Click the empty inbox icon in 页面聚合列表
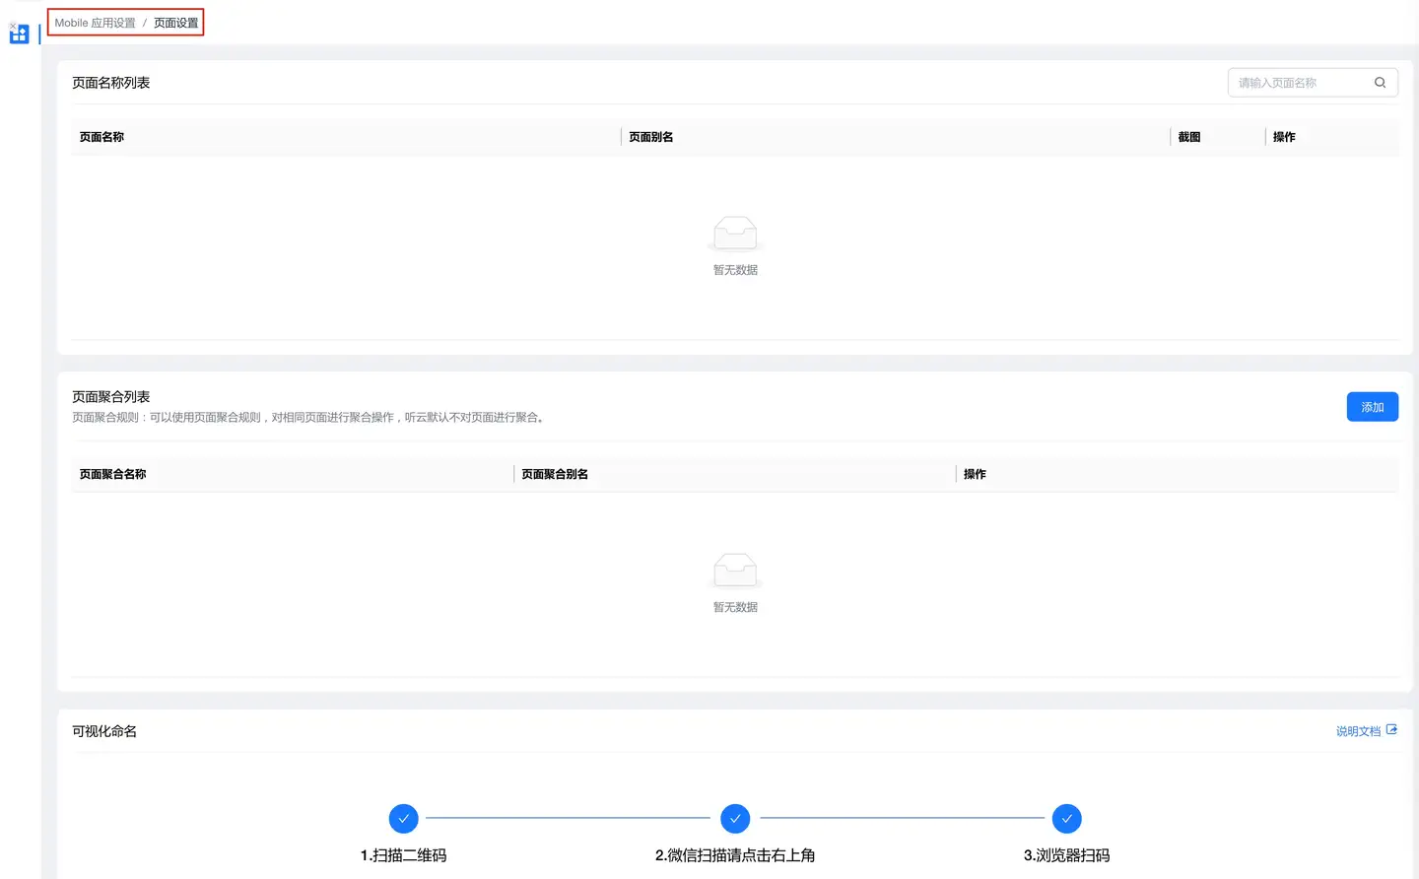The height and width of the screenshot is (879, 1419). (735, 571)
